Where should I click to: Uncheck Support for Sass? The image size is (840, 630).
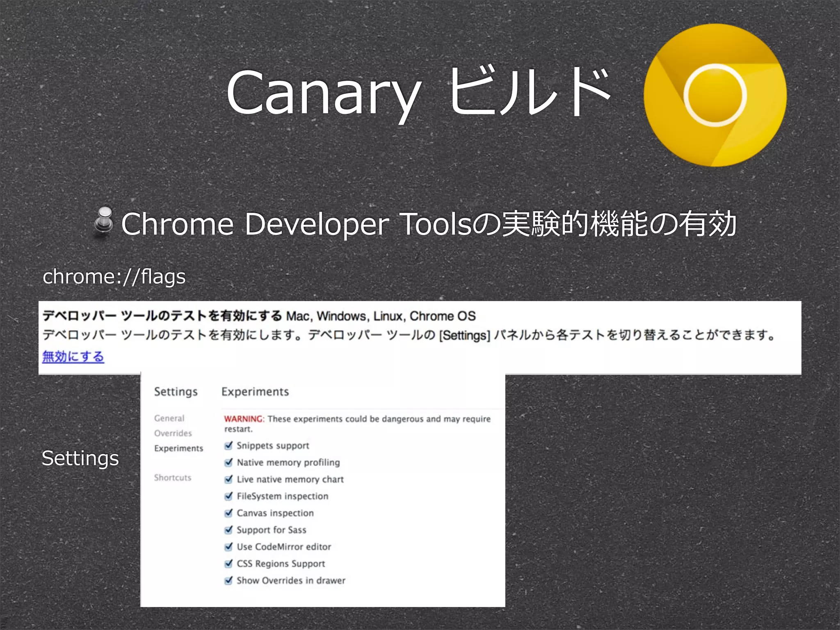pos(229,530)
